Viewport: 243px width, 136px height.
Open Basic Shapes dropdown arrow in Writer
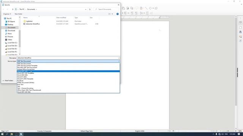pos(153,8)
